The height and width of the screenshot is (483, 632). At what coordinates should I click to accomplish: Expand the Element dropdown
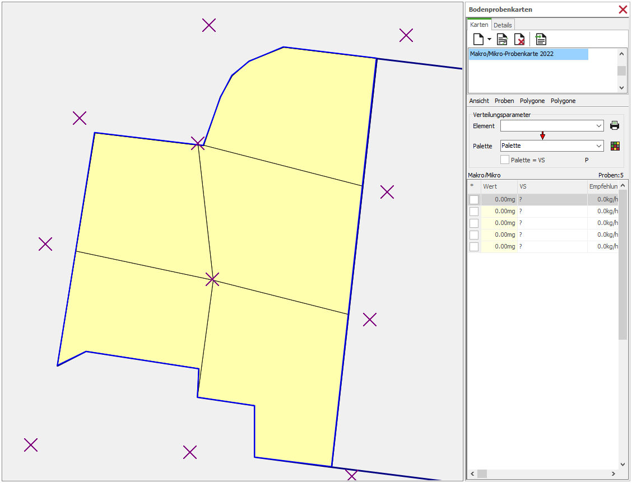tap(599, 126)
